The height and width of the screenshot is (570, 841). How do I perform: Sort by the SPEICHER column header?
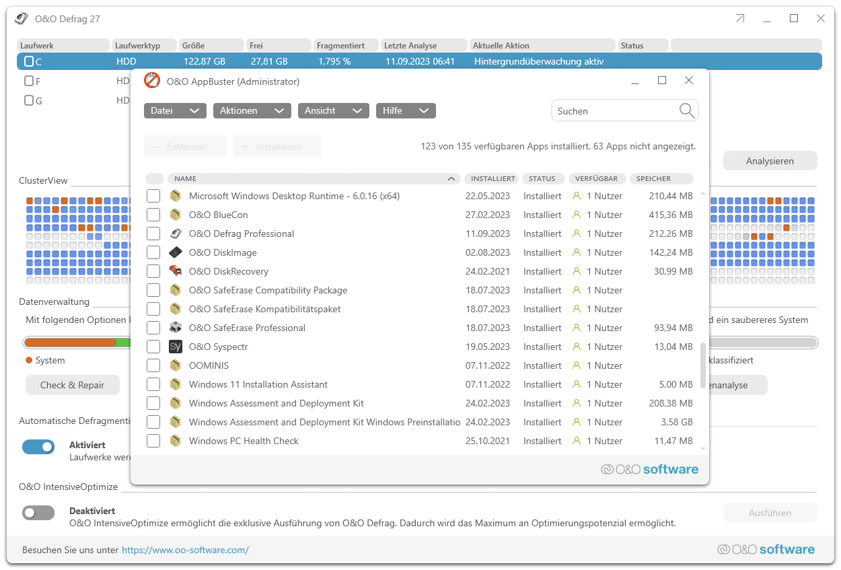pyautogui.click(x=661, y=178)
